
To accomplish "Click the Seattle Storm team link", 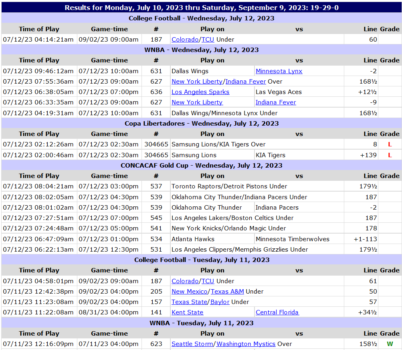I will coord(192,344).
